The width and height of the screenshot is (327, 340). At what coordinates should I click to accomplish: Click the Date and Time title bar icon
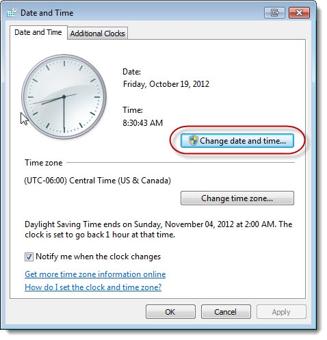pos(12,13)
